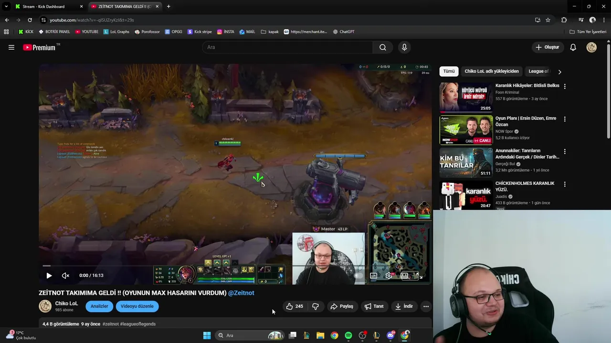This screenshot has width=611, height=343.
Task: Click Videoyu düzenle button
Action: [x=137, y=306]
